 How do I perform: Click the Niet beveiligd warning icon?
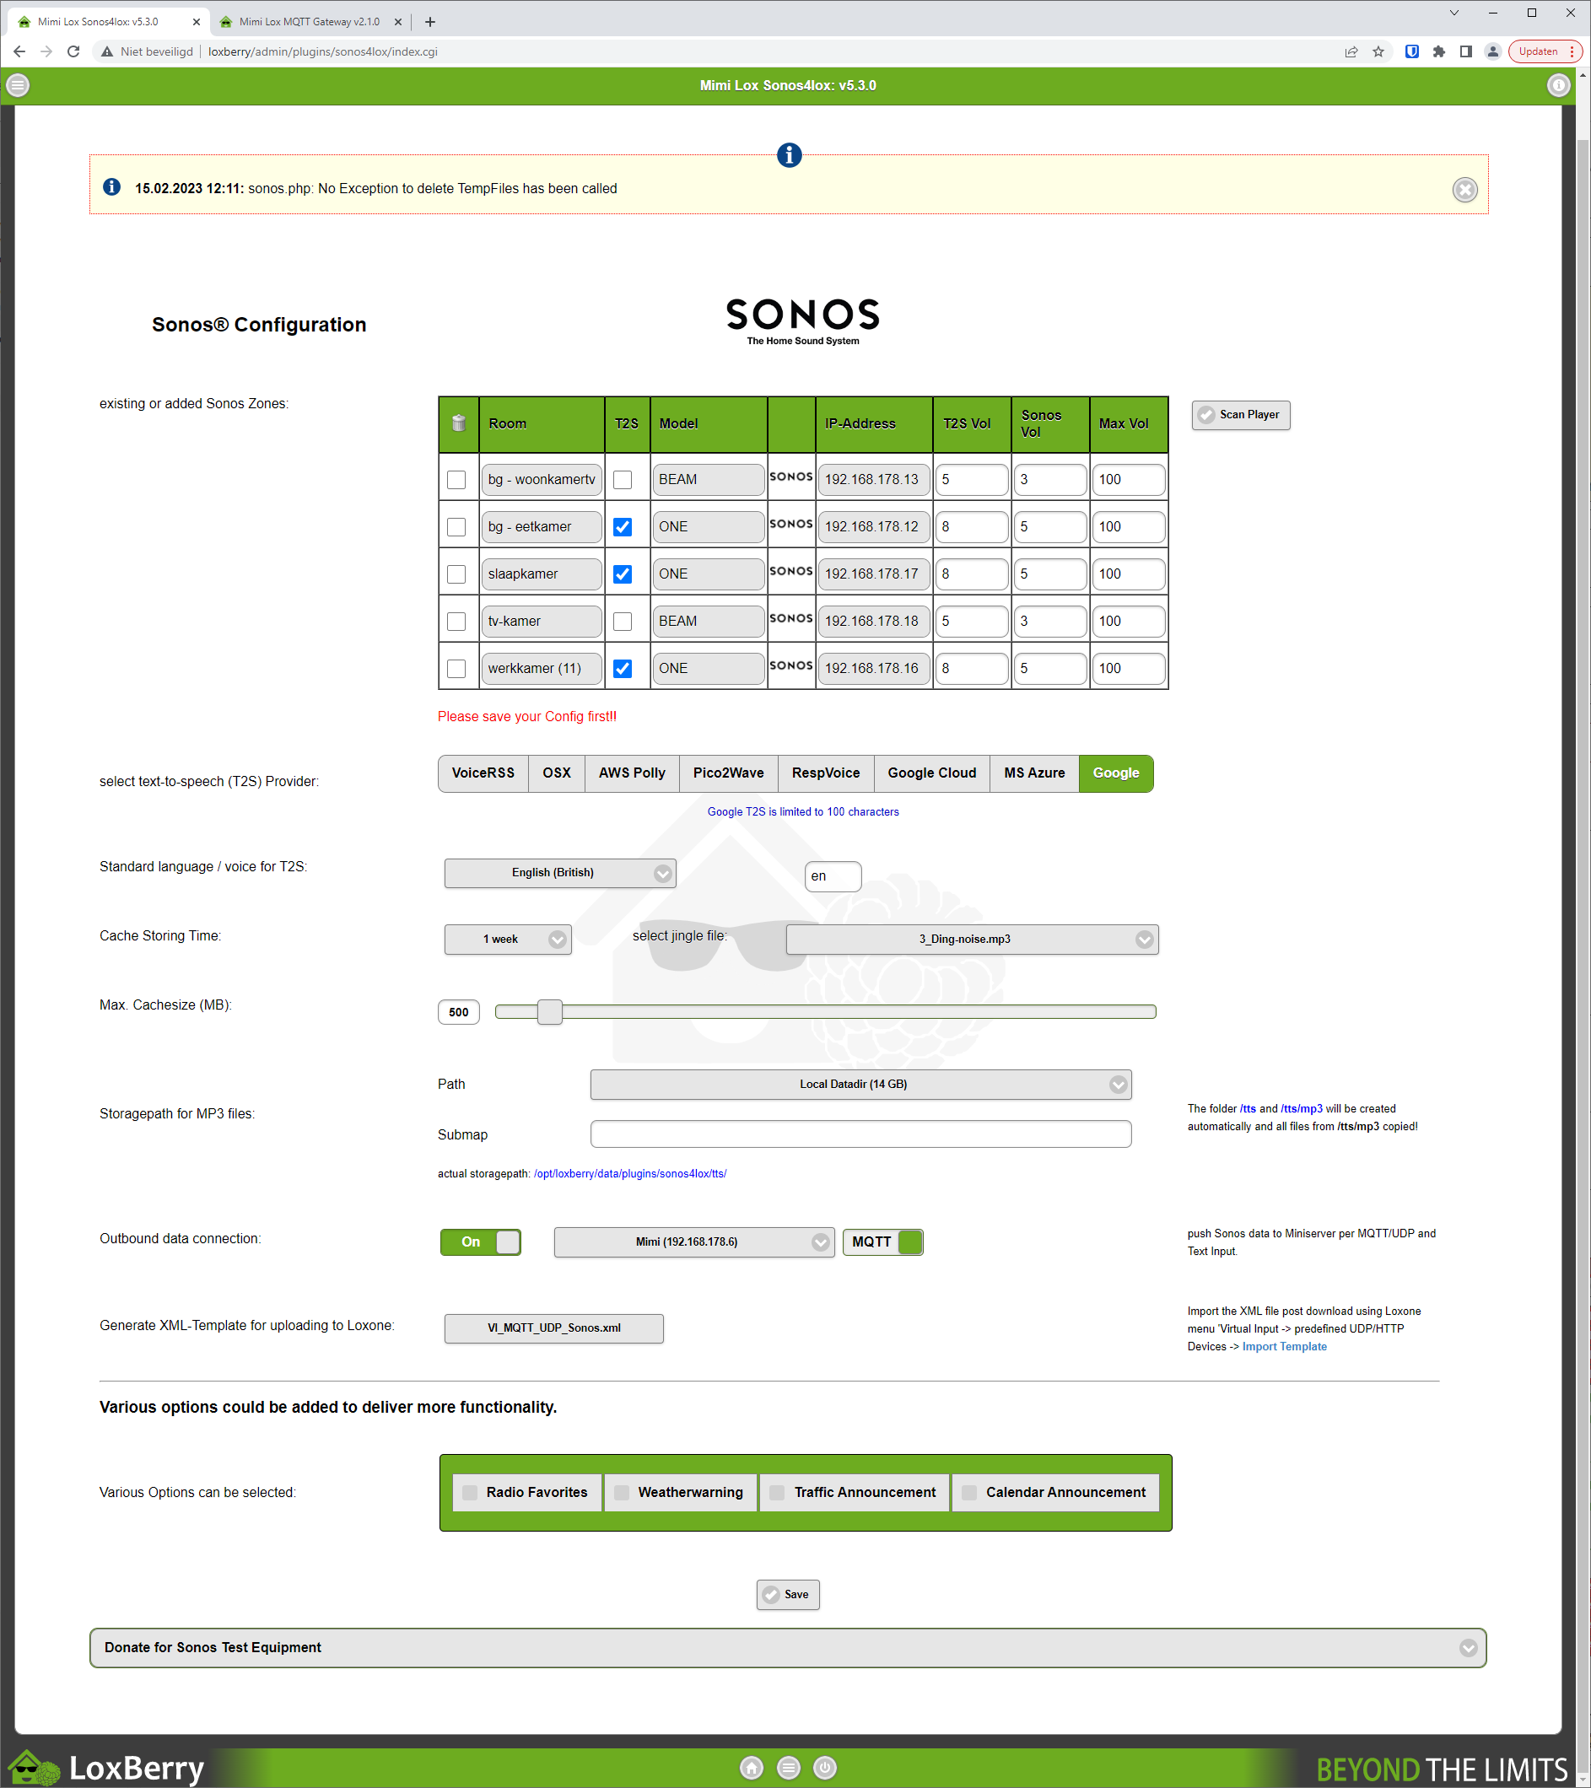[107, 51]
